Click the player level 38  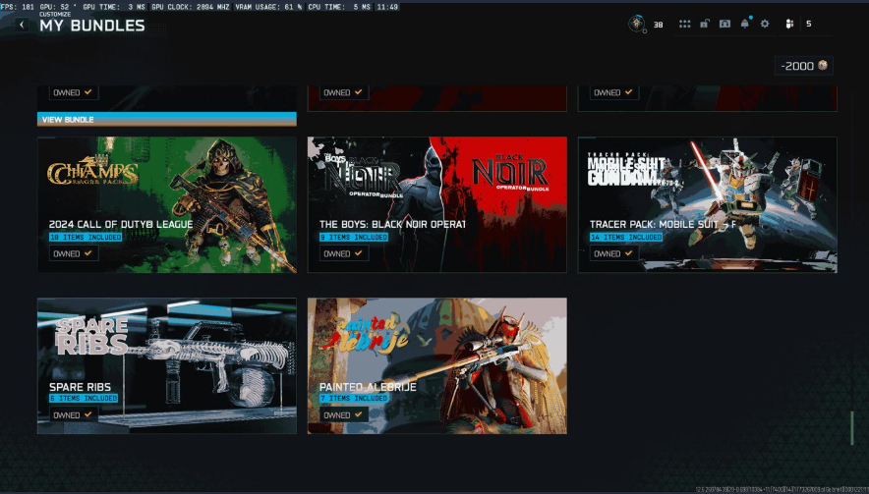click(x=658, y=25)
